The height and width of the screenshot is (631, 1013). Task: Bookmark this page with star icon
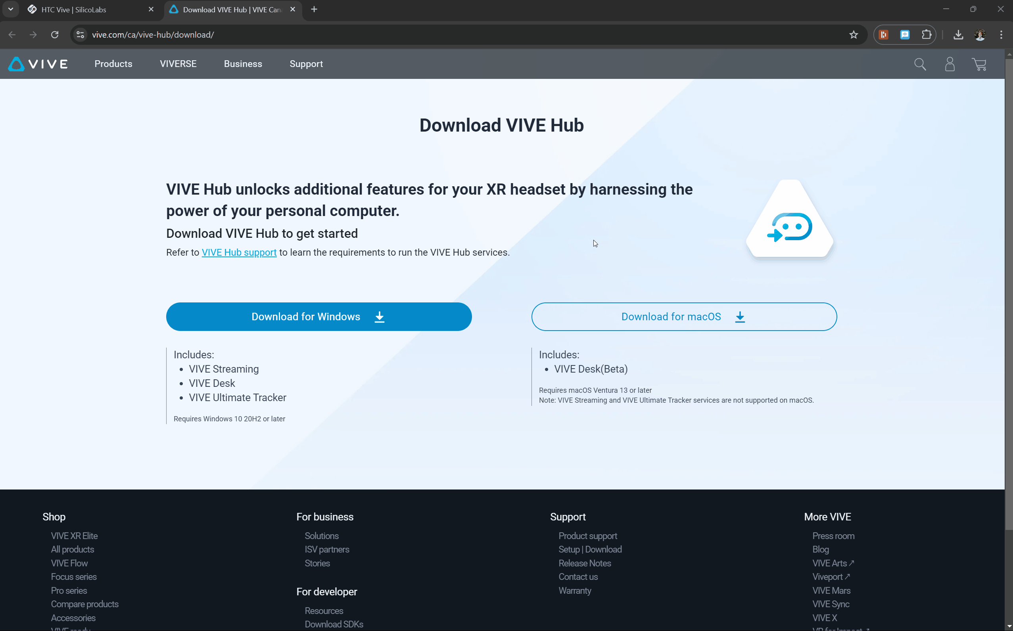click(x=854, y=34)
